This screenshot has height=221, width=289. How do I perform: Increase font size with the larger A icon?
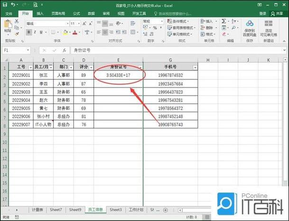coord(84,24)
